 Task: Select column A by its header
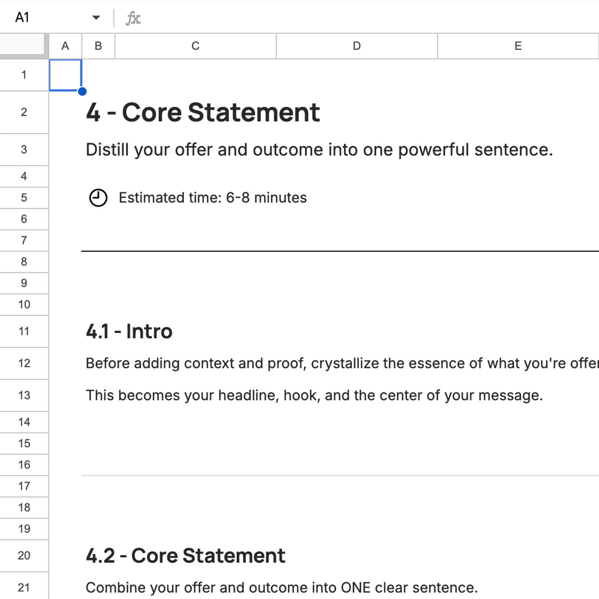(65, 46)
